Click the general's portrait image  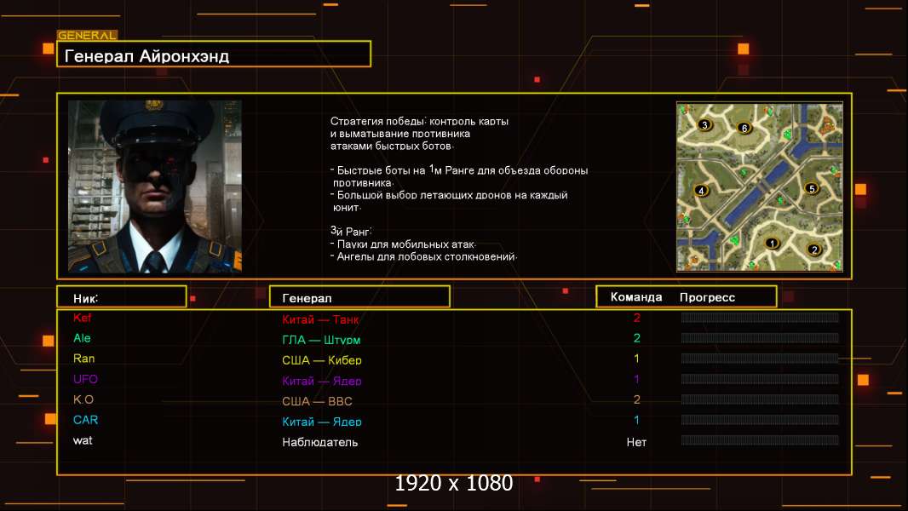point(155,187)
